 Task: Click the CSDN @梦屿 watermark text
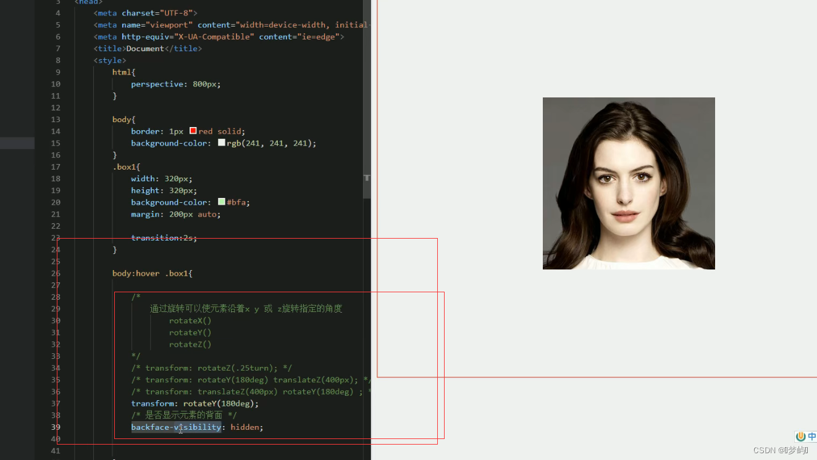pyautogui.click(x=780, y=450)
